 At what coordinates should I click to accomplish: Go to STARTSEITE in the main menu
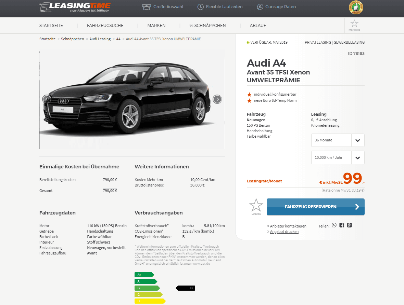pyautogui.click(x=51, y=25)
